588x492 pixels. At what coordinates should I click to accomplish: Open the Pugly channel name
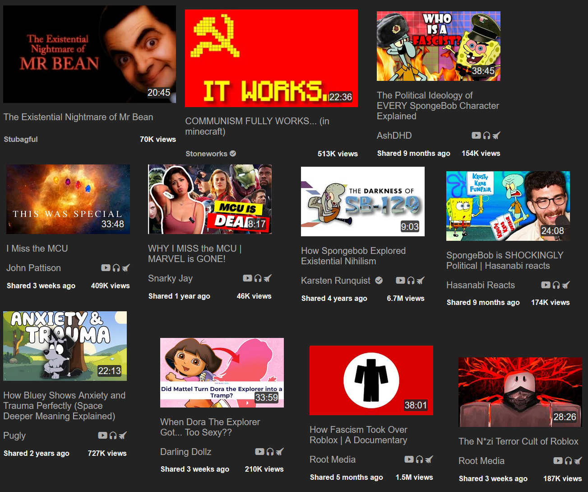[x=14, y=436]
